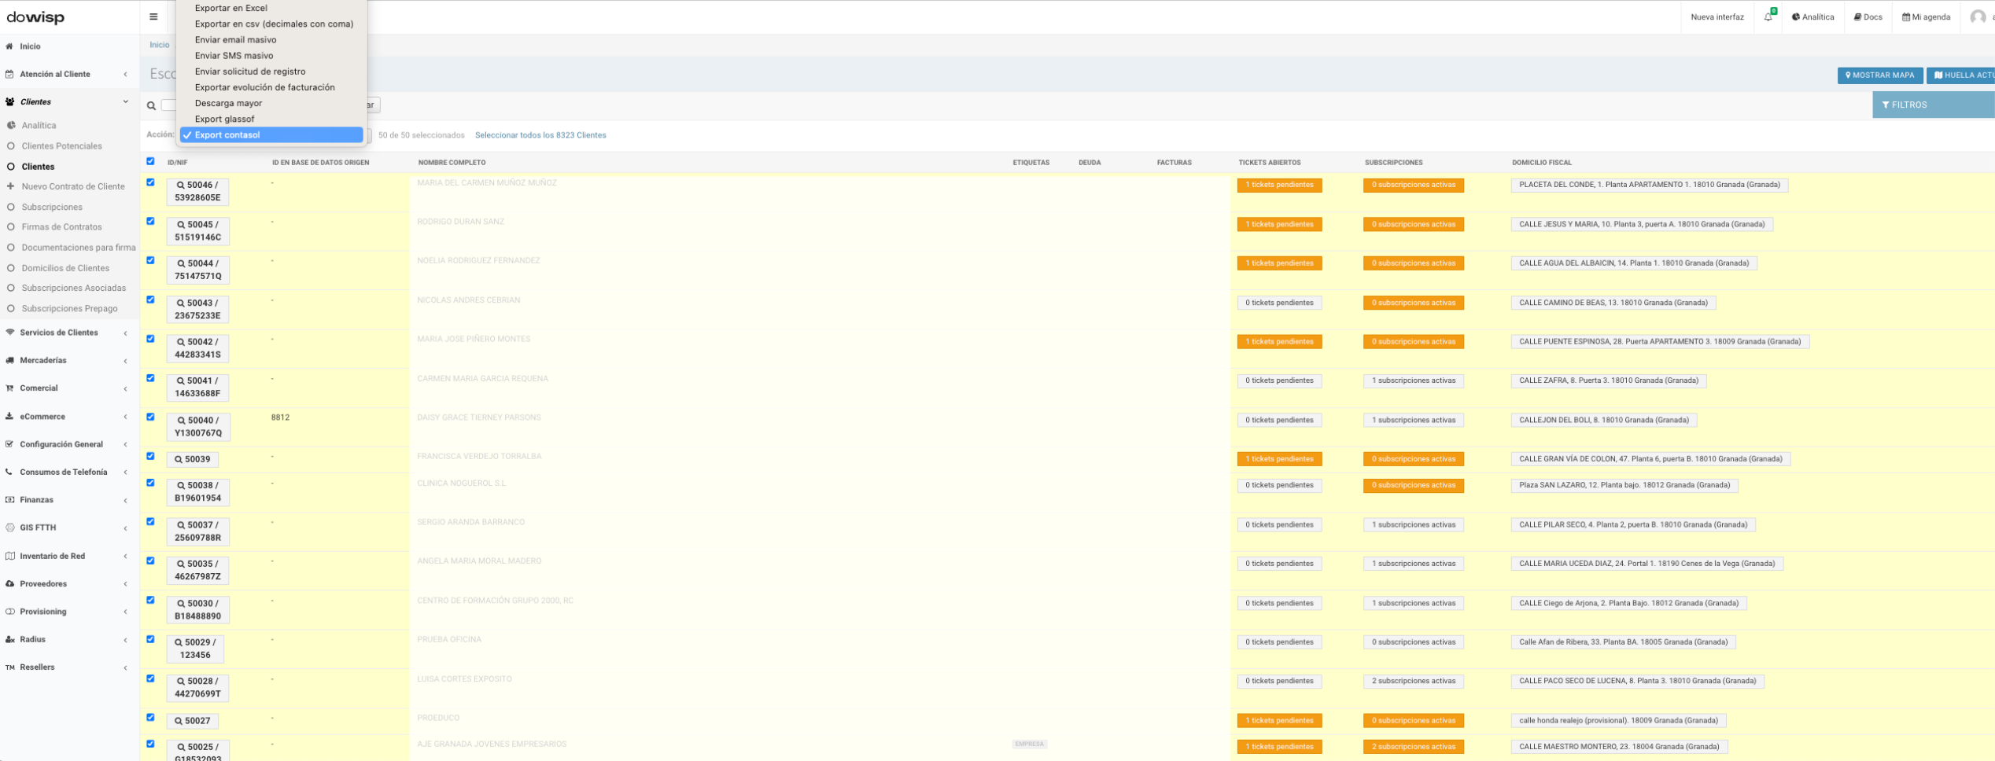Open Mi agenda calendar
1995x761 pixels.
coord(1926,17)
